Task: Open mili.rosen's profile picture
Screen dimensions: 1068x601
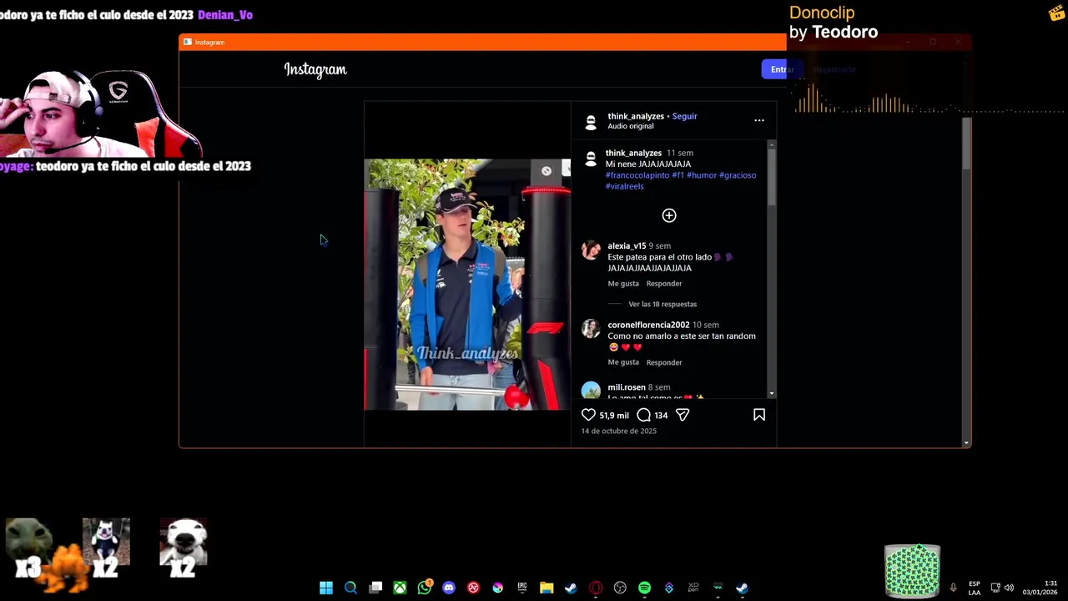Action: tap(591, 390)
